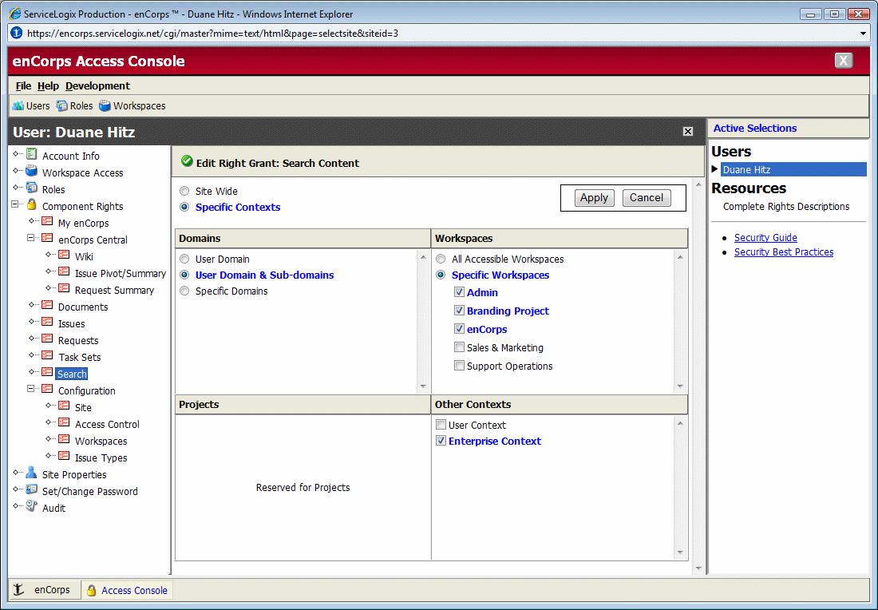Click the Site configuration icon
Viewport: 878px width, 610px height.
coord(65,406)
